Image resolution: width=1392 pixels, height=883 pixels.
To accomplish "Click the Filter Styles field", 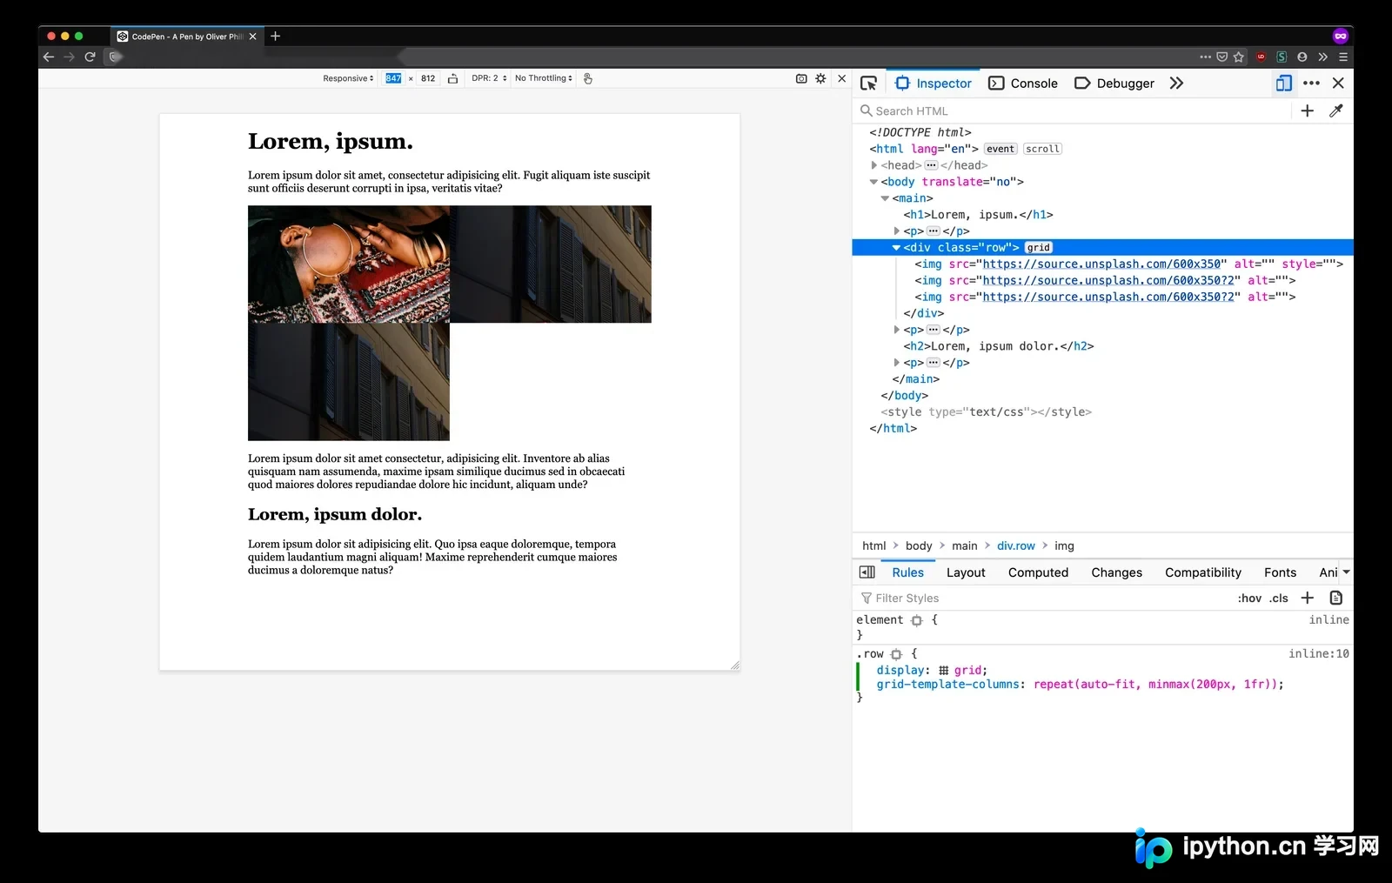I will [x=1044, y=598].
